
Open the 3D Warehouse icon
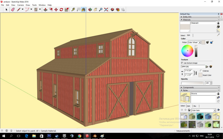(112, 10)
